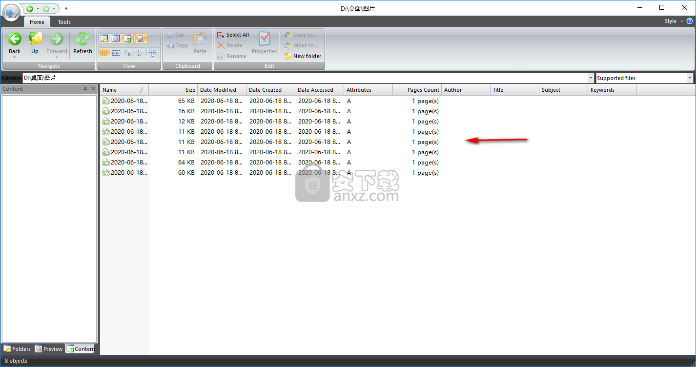Toggle the Preview pane view button

point(116,39)
